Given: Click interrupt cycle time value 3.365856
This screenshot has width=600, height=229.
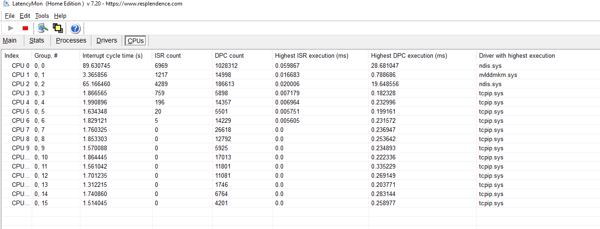Looking at the screenshot, I should tap(95, 75).
